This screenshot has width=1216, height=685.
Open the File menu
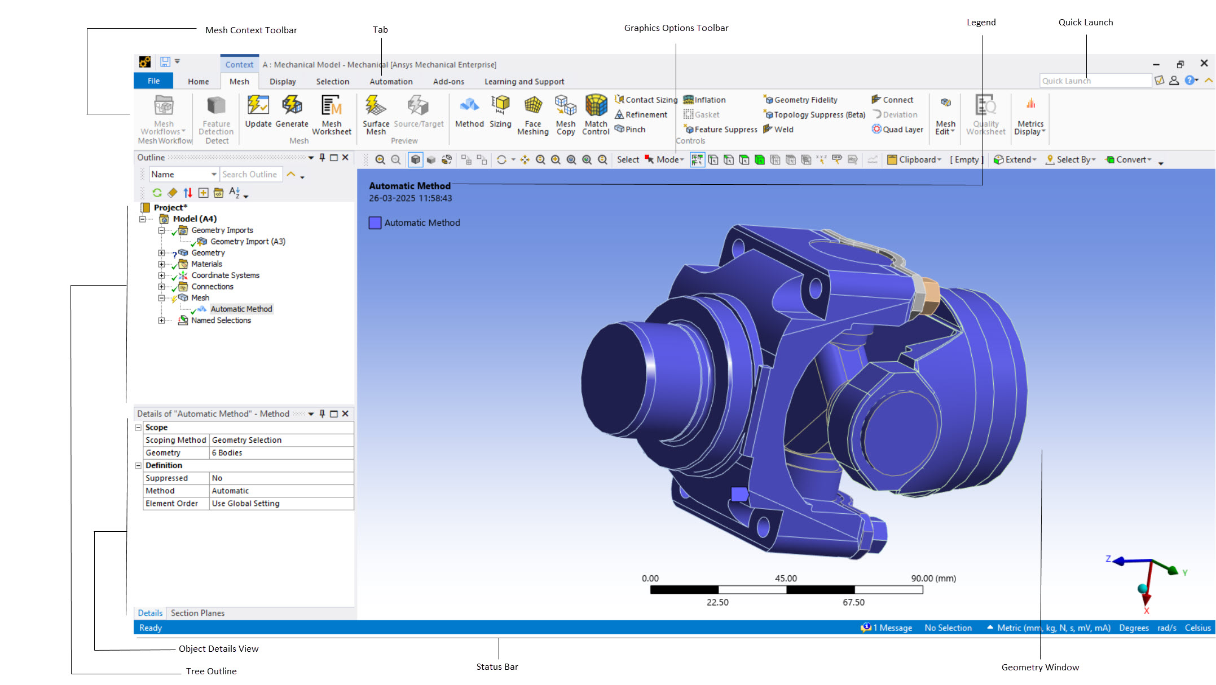(152, 81)
